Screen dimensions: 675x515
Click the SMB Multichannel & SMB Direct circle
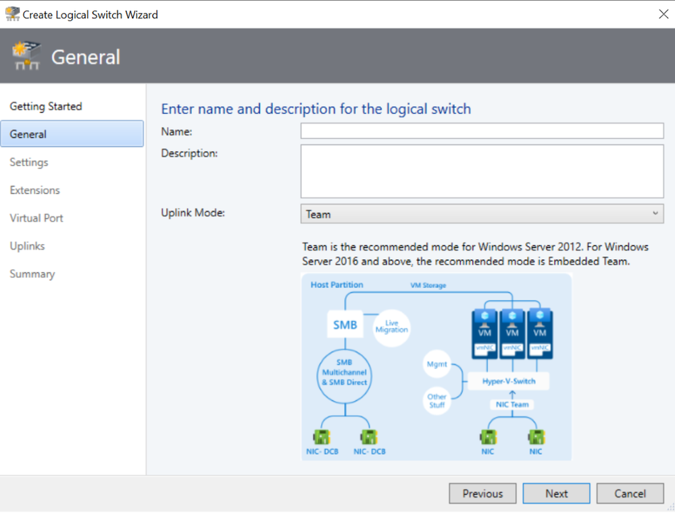[x=345, y=376]
